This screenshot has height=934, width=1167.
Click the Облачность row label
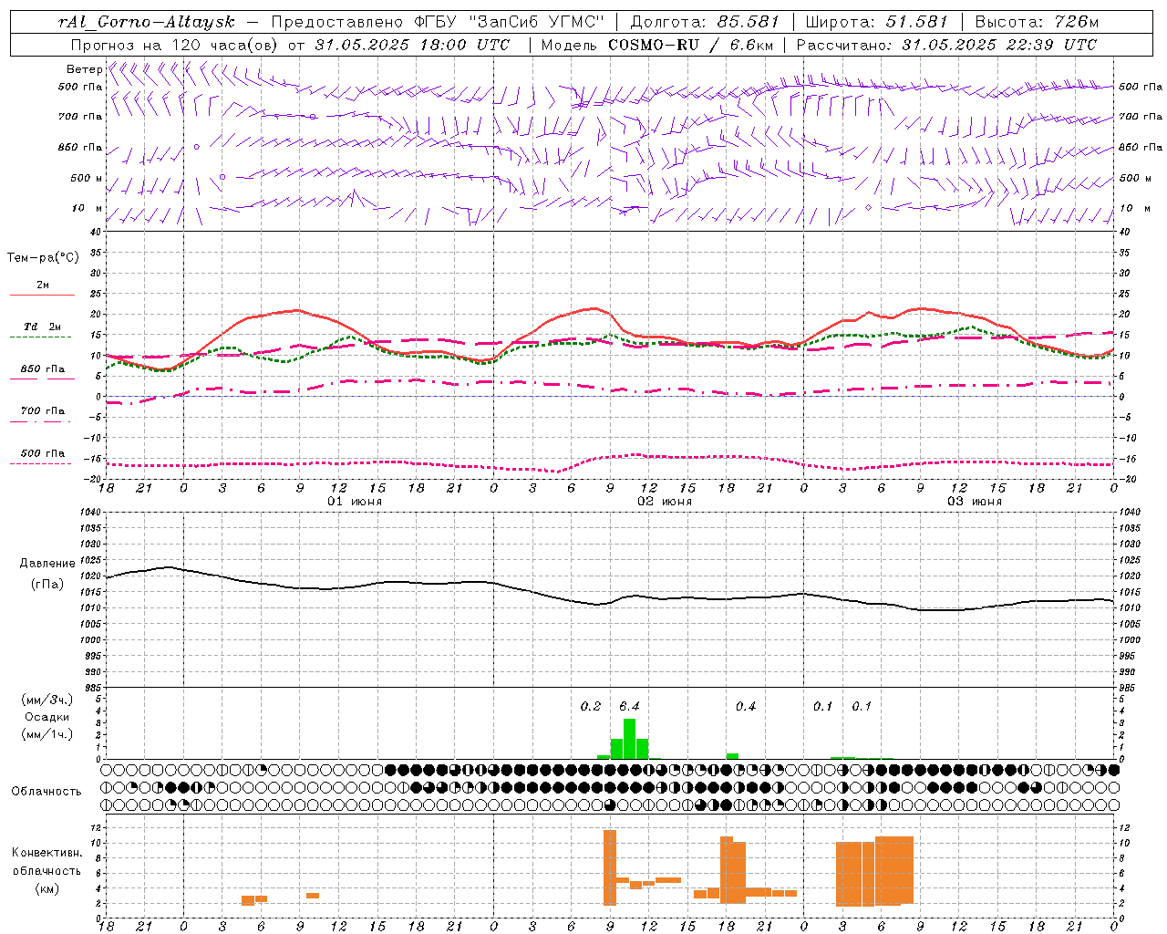tap(46, 791)
